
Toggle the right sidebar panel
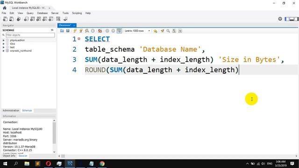296,19
